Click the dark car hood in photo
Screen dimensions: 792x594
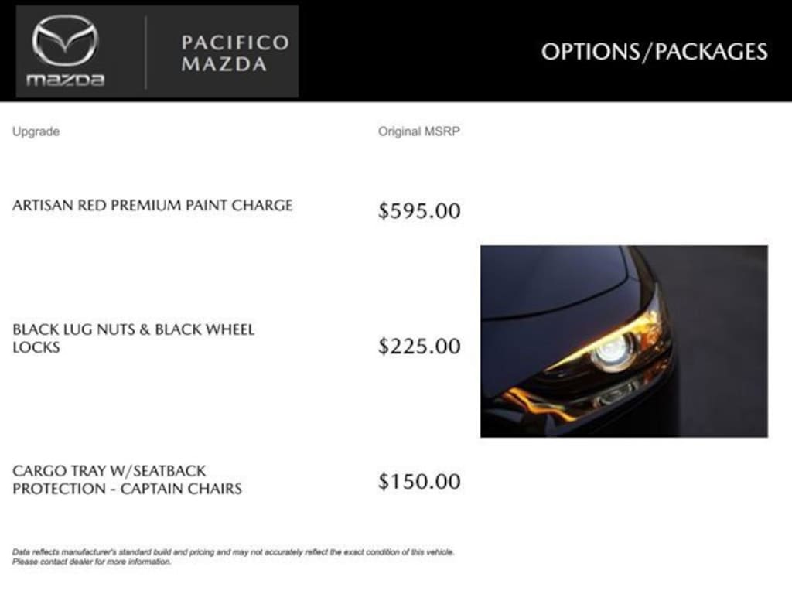tap(549, 282)
